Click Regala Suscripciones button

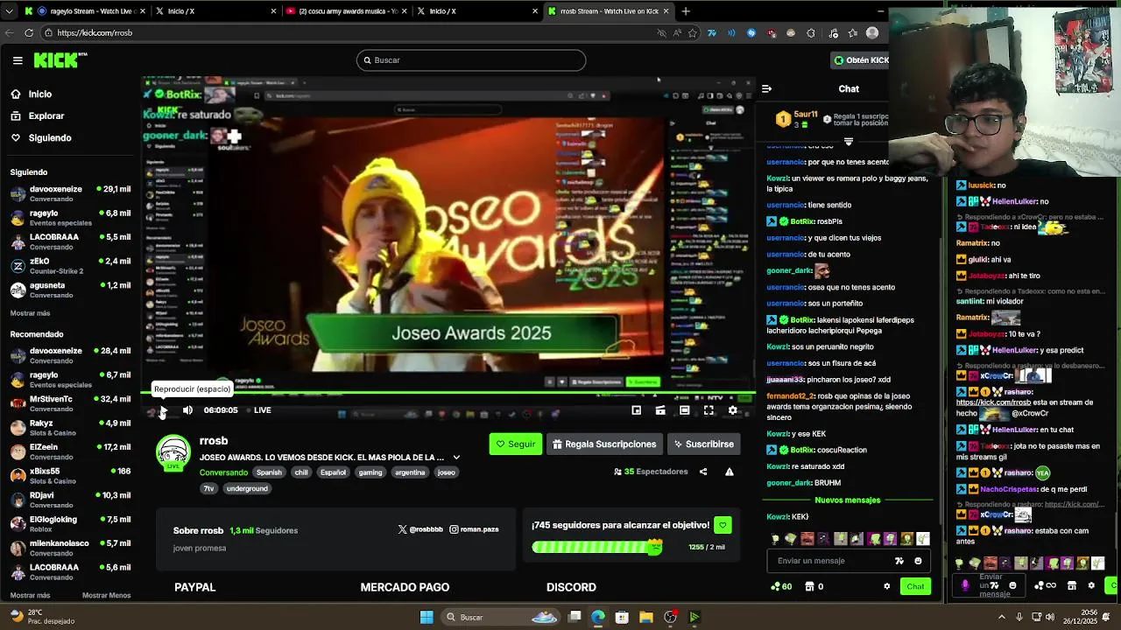[604, 444]
